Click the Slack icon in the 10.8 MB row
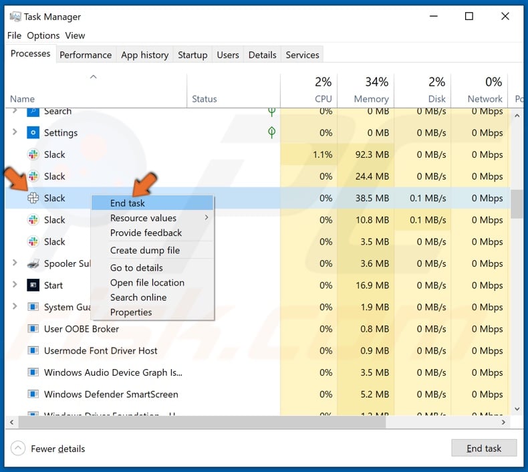 (33, 220)
